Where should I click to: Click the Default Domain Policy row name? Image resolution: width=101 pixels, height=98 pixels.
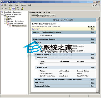[47, 76]
